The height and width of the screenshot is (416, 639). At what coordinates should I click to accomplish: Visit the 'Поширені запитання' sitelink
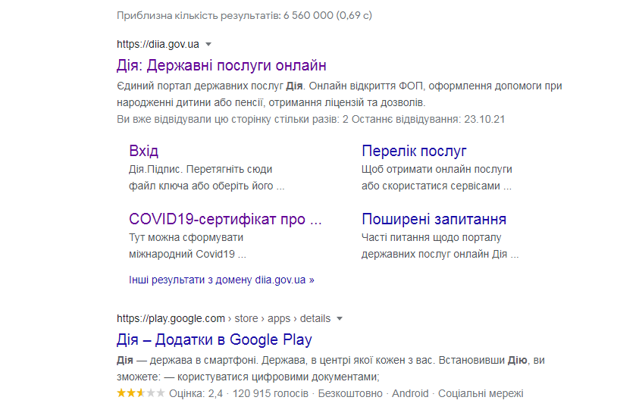[434, 219]
